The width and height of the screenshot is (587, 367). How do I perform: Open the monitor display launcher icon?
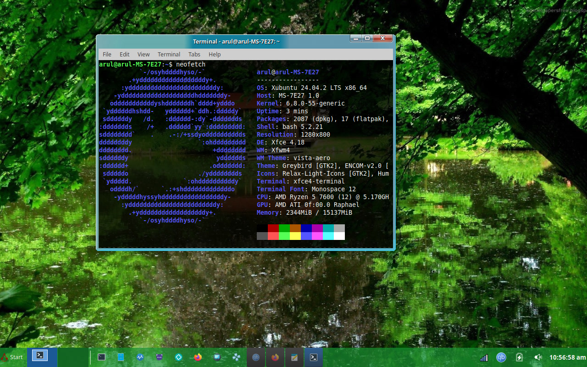pos(217,357)
